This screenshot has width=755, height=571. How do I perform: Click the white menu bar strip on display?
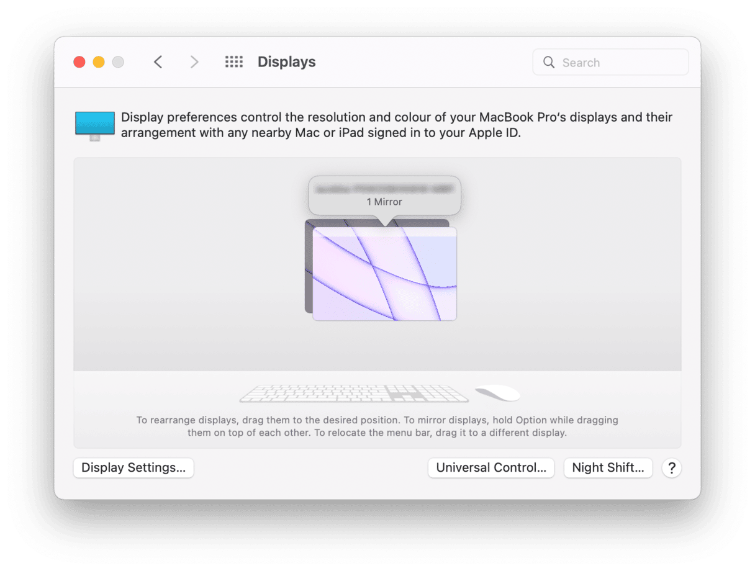pyautogui.click(x=384, y=232)
